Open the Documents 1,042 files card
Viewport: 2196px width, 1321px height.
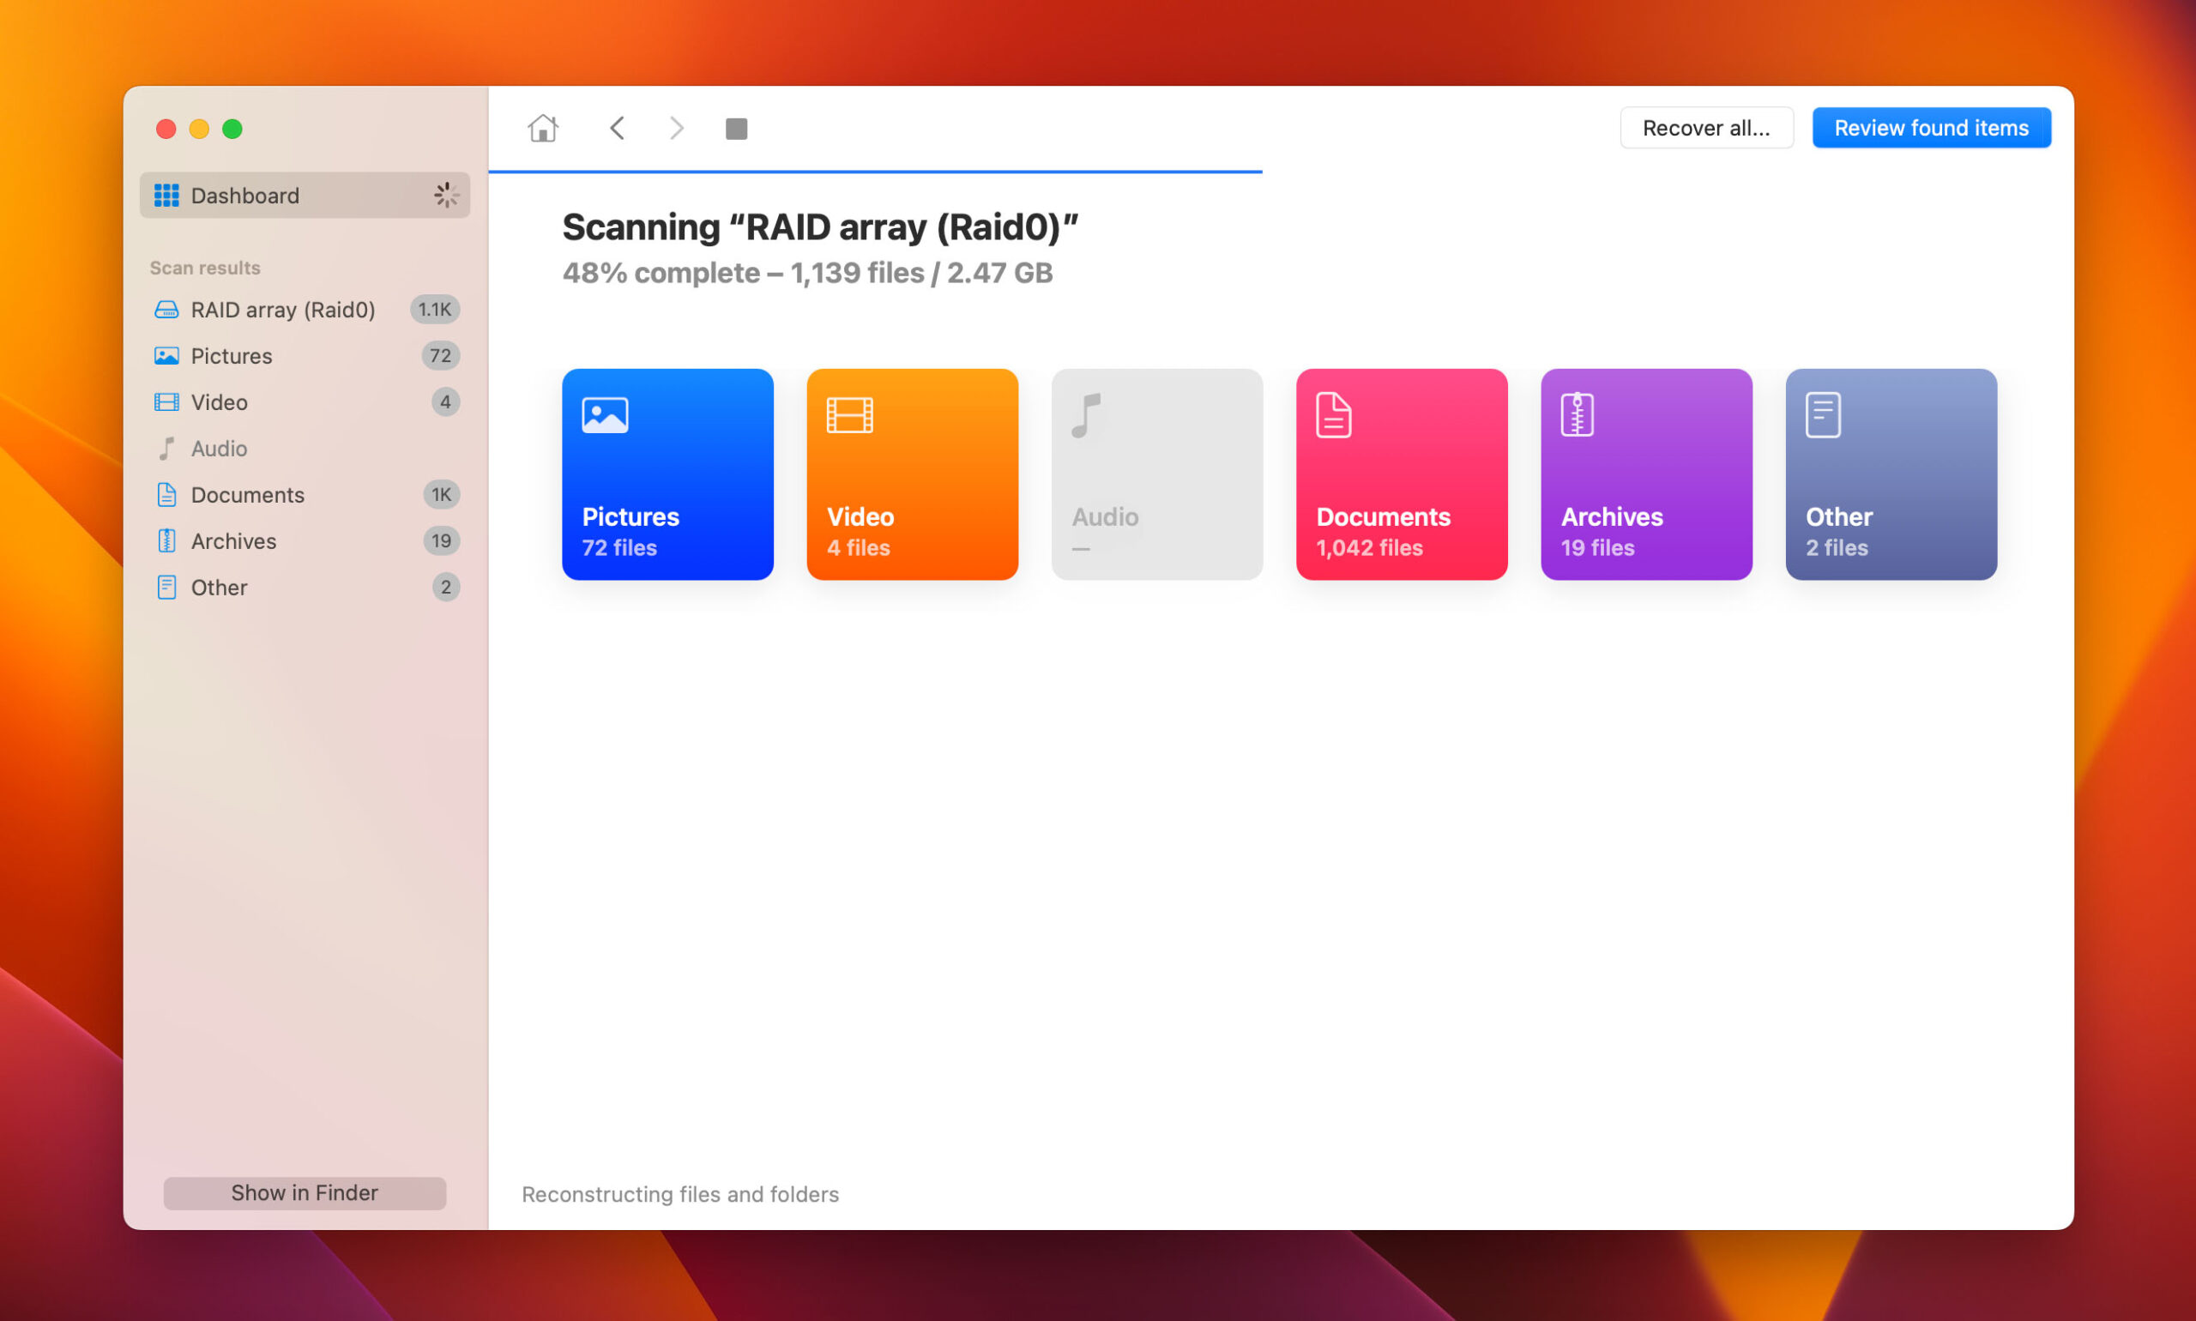coord(1402,474)
